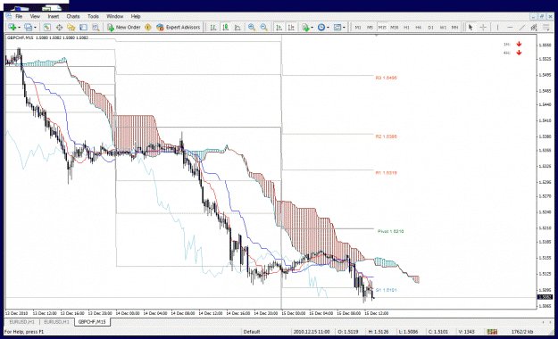Image resolution: width=558 pixels, height=339 pixels.
Task: Toggle the Terminal window icon
Action: click(x=83, y=27)
